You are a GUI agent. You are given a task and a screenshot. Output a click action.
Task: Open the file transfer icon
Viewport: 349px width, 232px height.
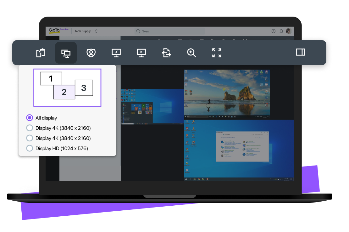click(x=166, y=53)
